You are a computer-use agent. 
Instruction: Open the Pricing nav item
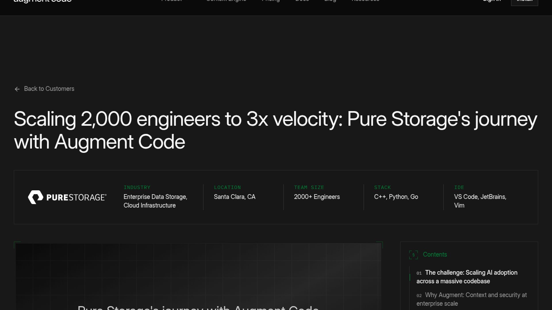(271, 1)
